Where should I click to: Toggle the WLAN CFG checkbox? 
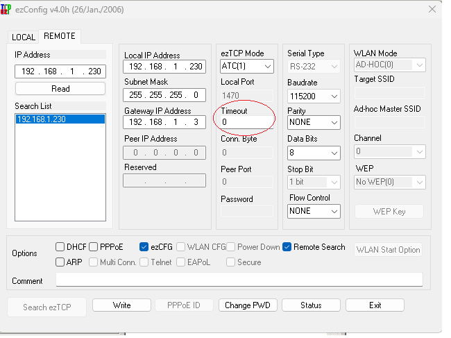tap(180, 247)
